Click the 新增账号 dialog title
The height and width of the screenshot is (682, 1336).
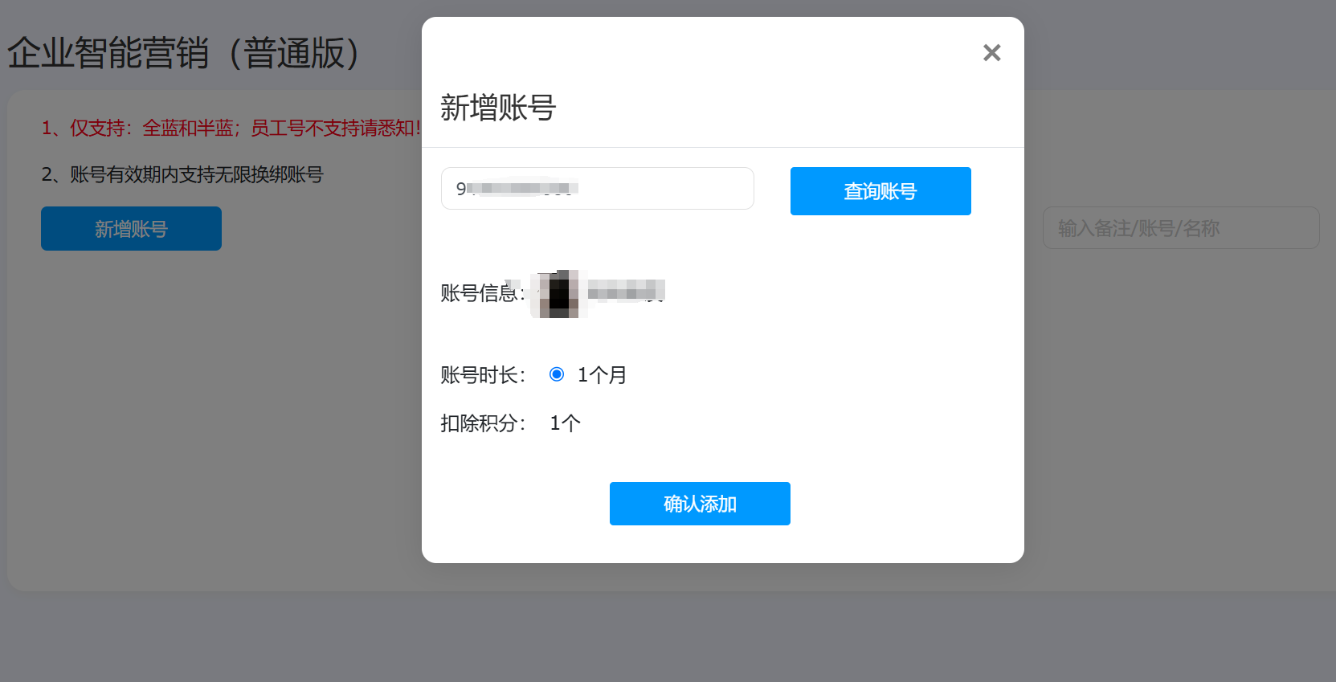point(498,108)
